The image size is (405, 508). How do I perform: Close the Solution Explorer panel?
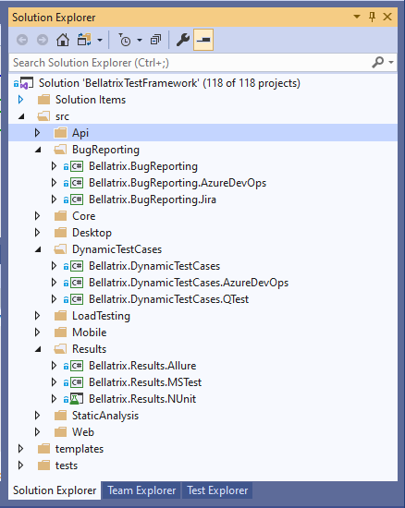click(387, 17)
